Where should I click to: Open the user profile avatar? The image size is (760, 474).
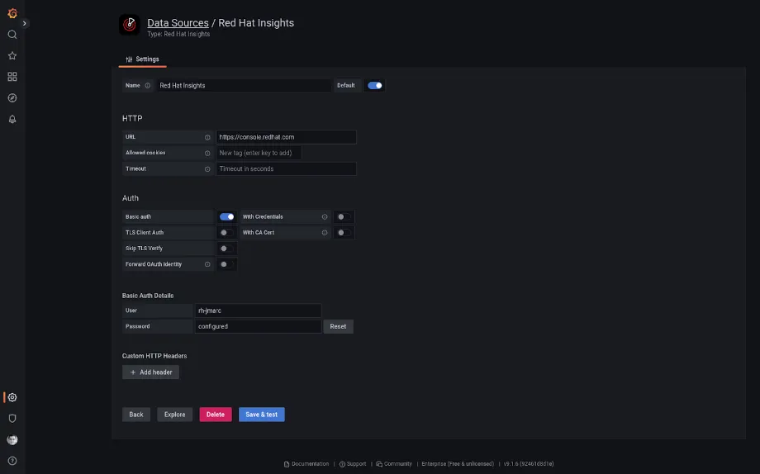point(12,439)
